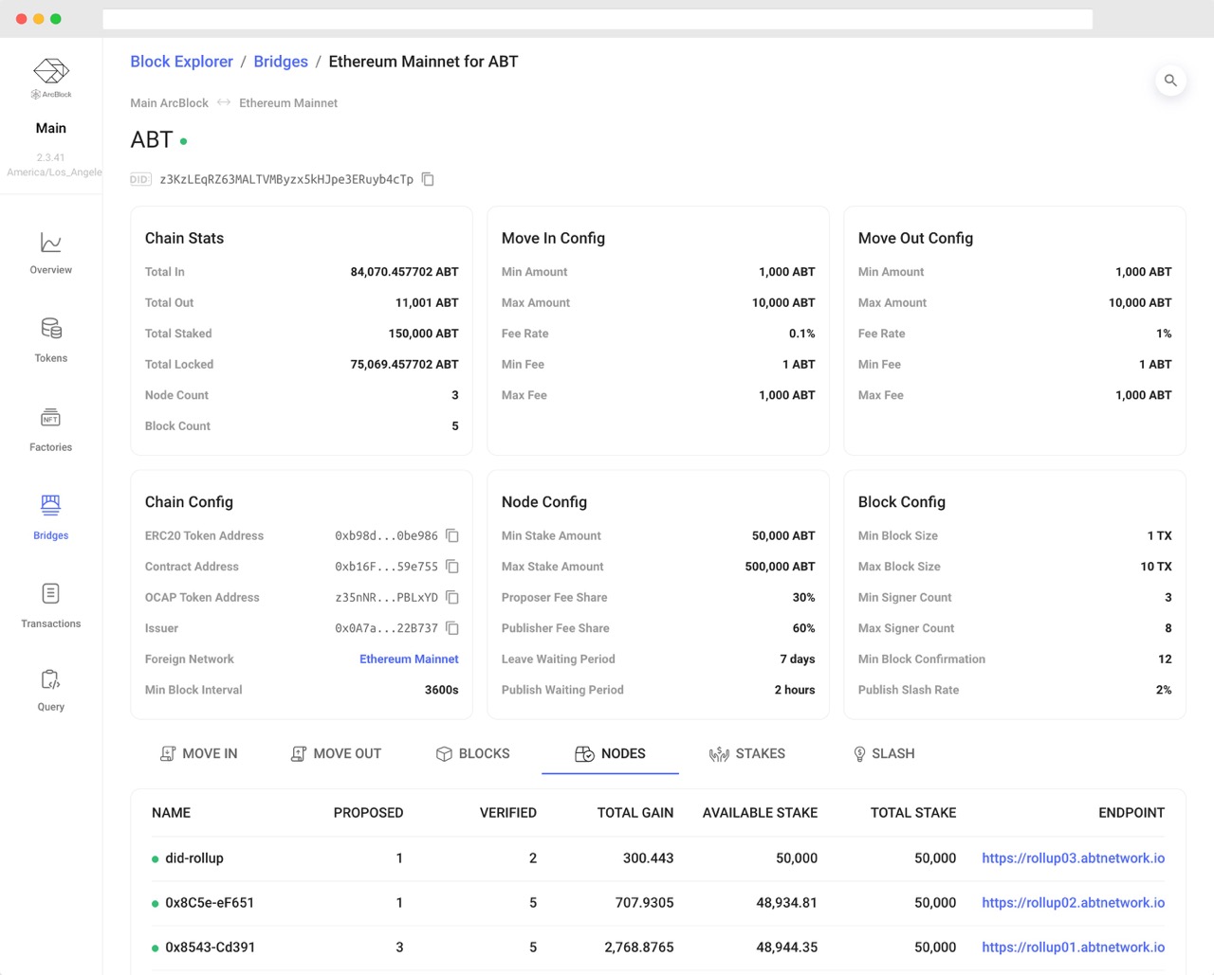Open Overview in the sidebar
This screenshot has width=1214, height=975.
pos(51,253)
